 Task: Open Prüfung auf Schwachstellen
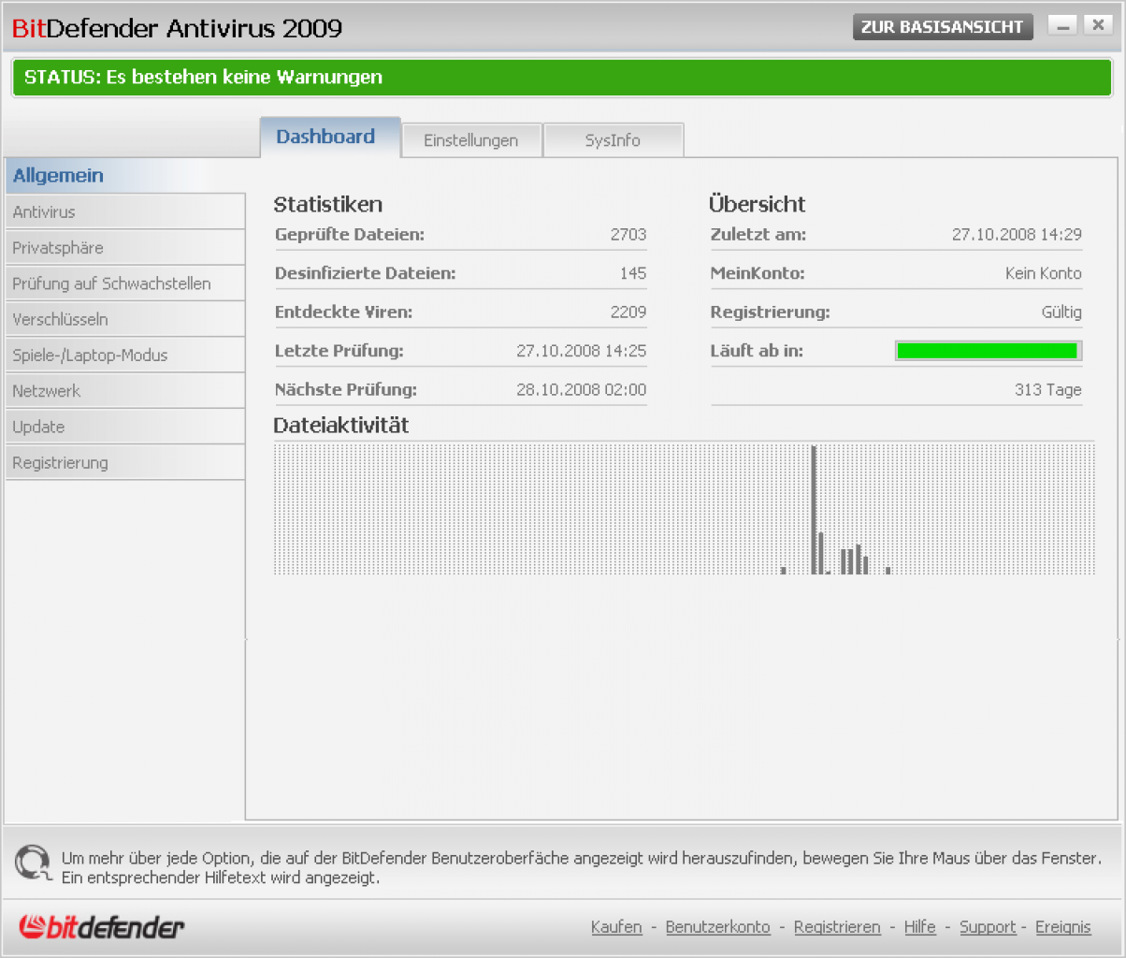point(124,283)
